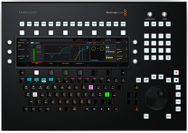Hit the play key in the bottom keyboard row
The width and height of the screenshot is (188, 133).
[101, 109]
